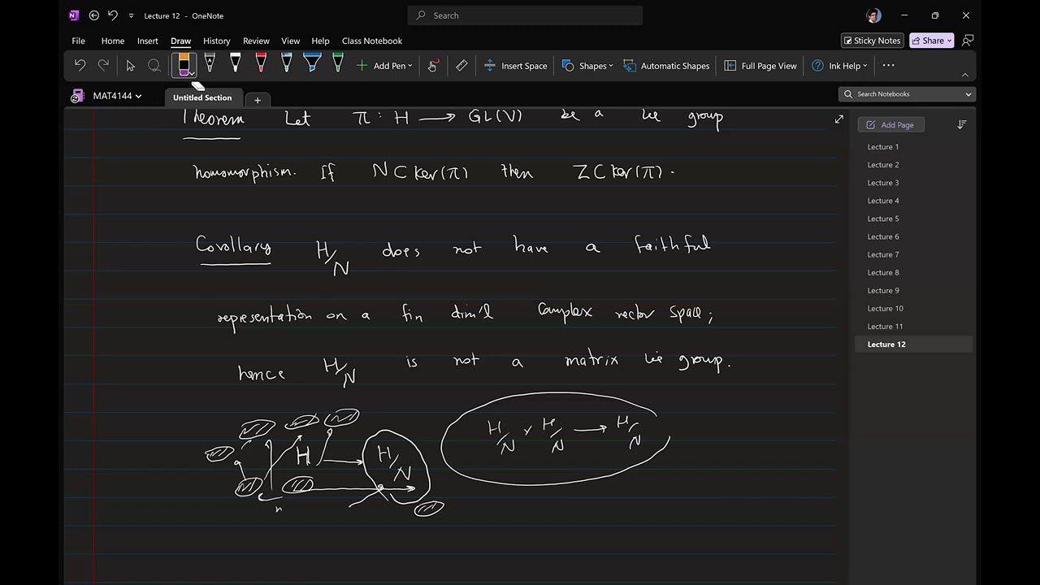Toggle page sort order icon
Viewport: 1040px width, 585px height.
point(962,125)
